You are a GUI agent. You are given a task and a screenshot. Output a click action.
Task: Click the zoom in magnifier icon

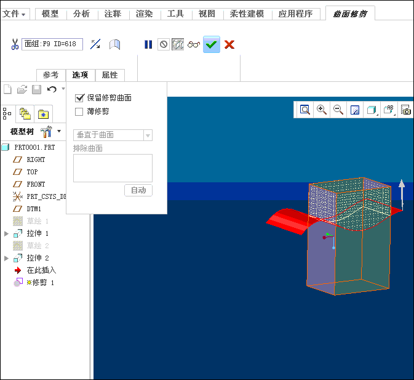[322, 110]
